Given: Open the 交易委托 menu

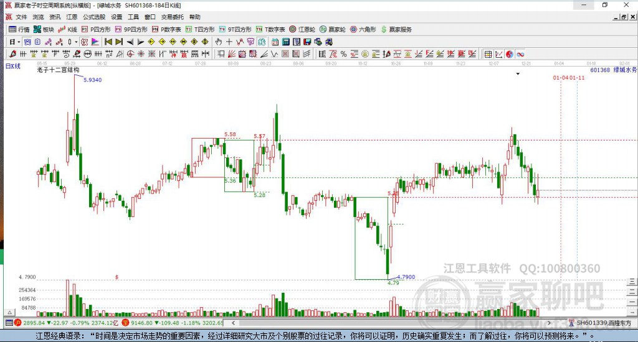Looking at the screenshot, I should (173, 17).
